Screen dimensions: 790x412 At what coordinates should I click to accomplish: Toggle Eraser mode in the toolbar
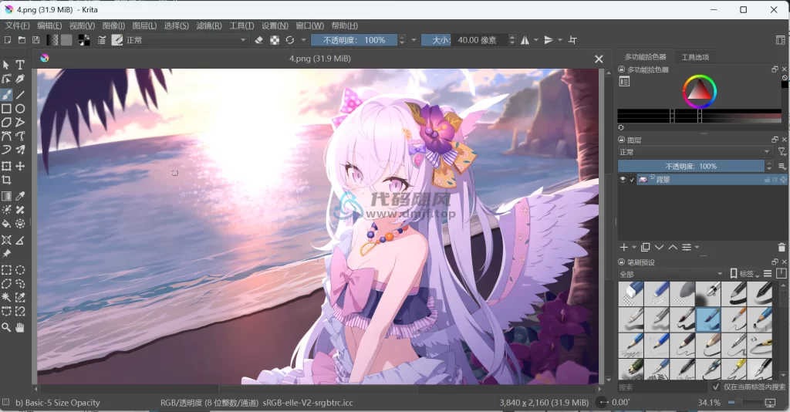tap(259, 40)
